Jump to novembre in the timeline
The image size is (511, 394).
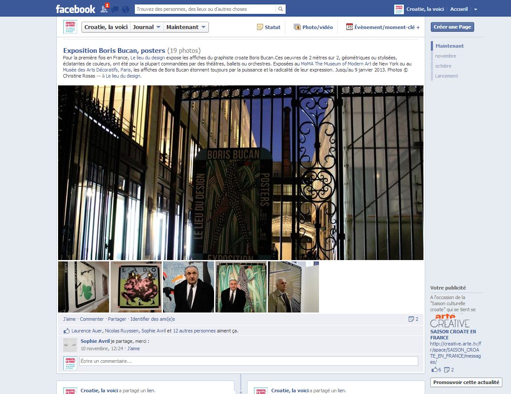(446, 56)
